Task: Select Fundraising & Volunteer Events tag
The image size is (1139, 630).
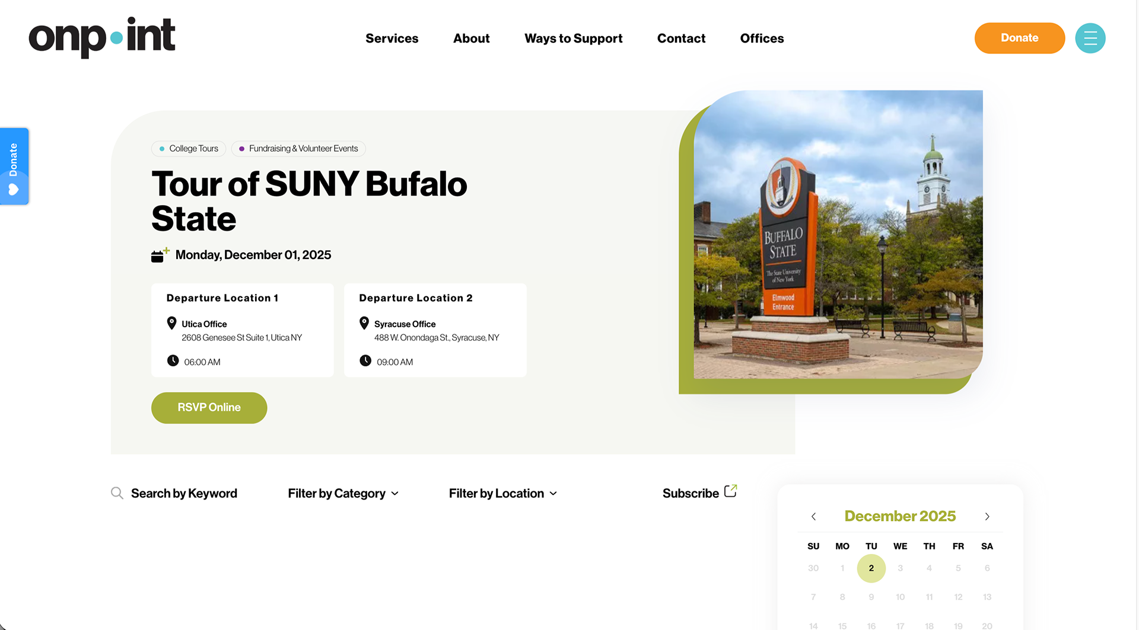Action: (298, 148)
